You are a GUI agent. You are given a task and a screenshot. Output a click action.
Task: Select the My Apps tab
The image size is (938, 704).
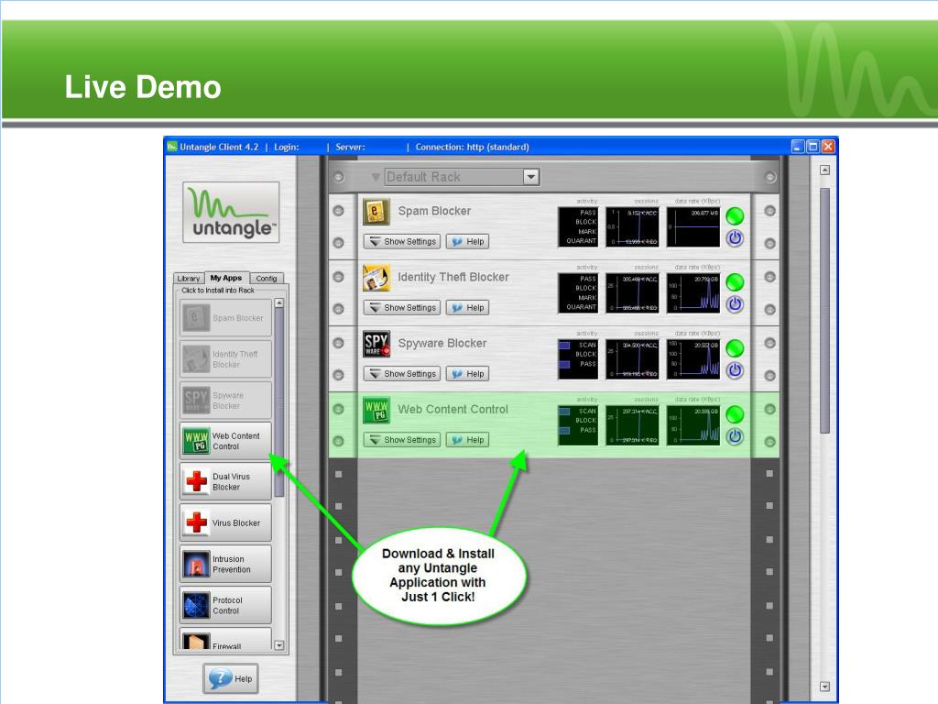(x=226, y=278)
